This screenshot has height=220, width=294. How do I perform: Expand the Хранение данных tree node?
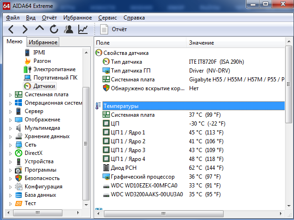tap(10, 137)
